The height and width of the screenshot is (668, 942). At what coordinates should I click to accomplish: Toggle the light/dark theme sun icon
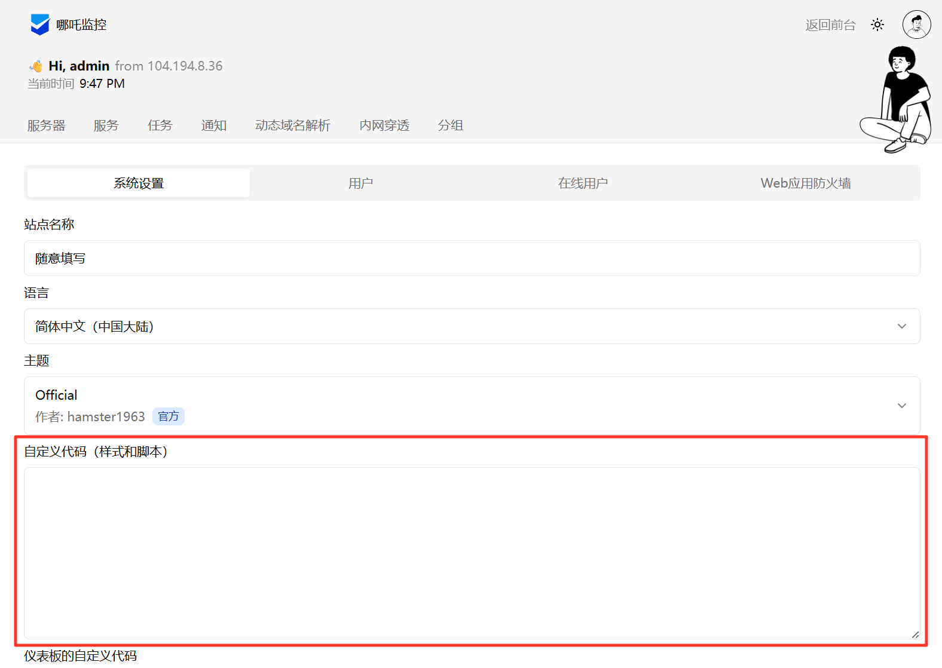click(x=877, y=24)
